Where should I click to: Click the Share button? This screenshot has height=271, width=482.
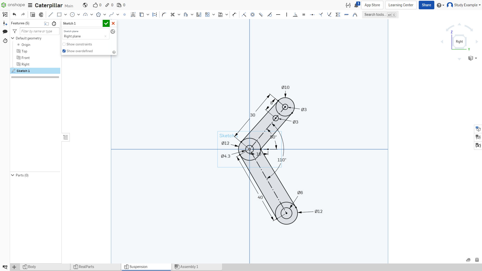point(426,5)
